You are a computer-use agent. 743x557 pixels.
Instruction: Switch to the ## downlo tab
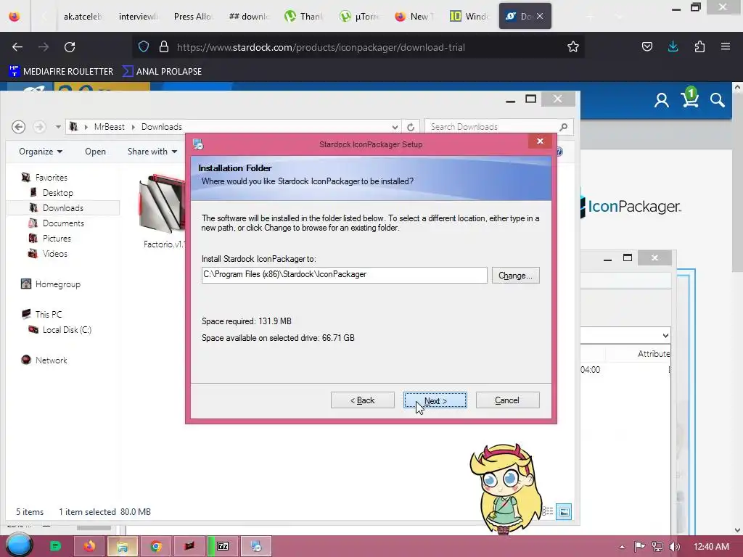point(248,17)
